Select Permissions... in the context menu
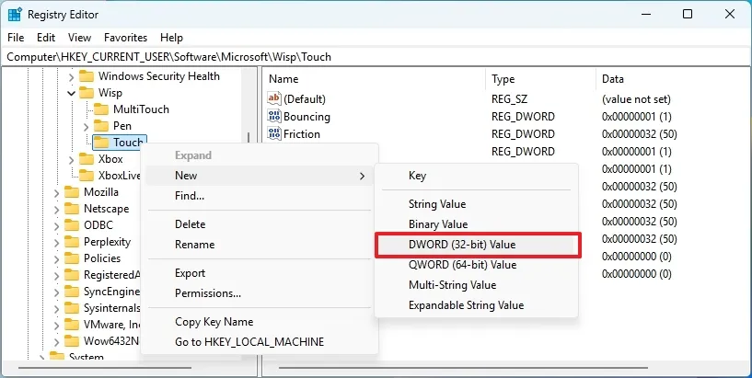This screenshot has width=752, height=378. 208,293
